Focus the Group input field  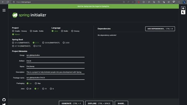click(56, 55)
